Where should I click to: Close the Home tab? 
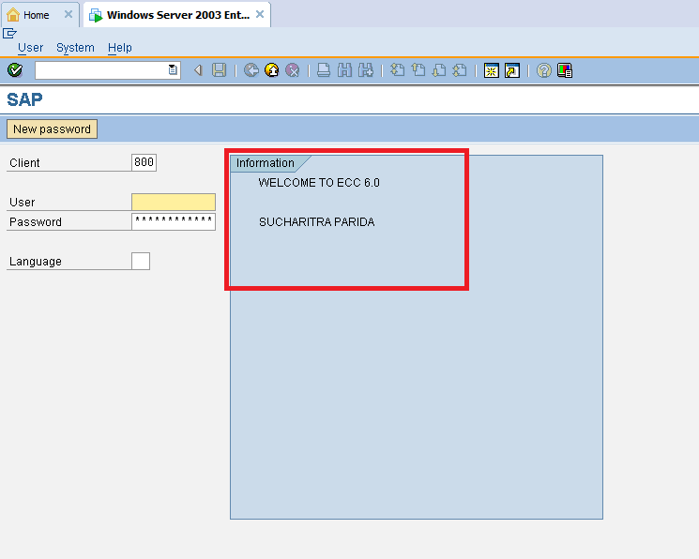tap(68, 14)
